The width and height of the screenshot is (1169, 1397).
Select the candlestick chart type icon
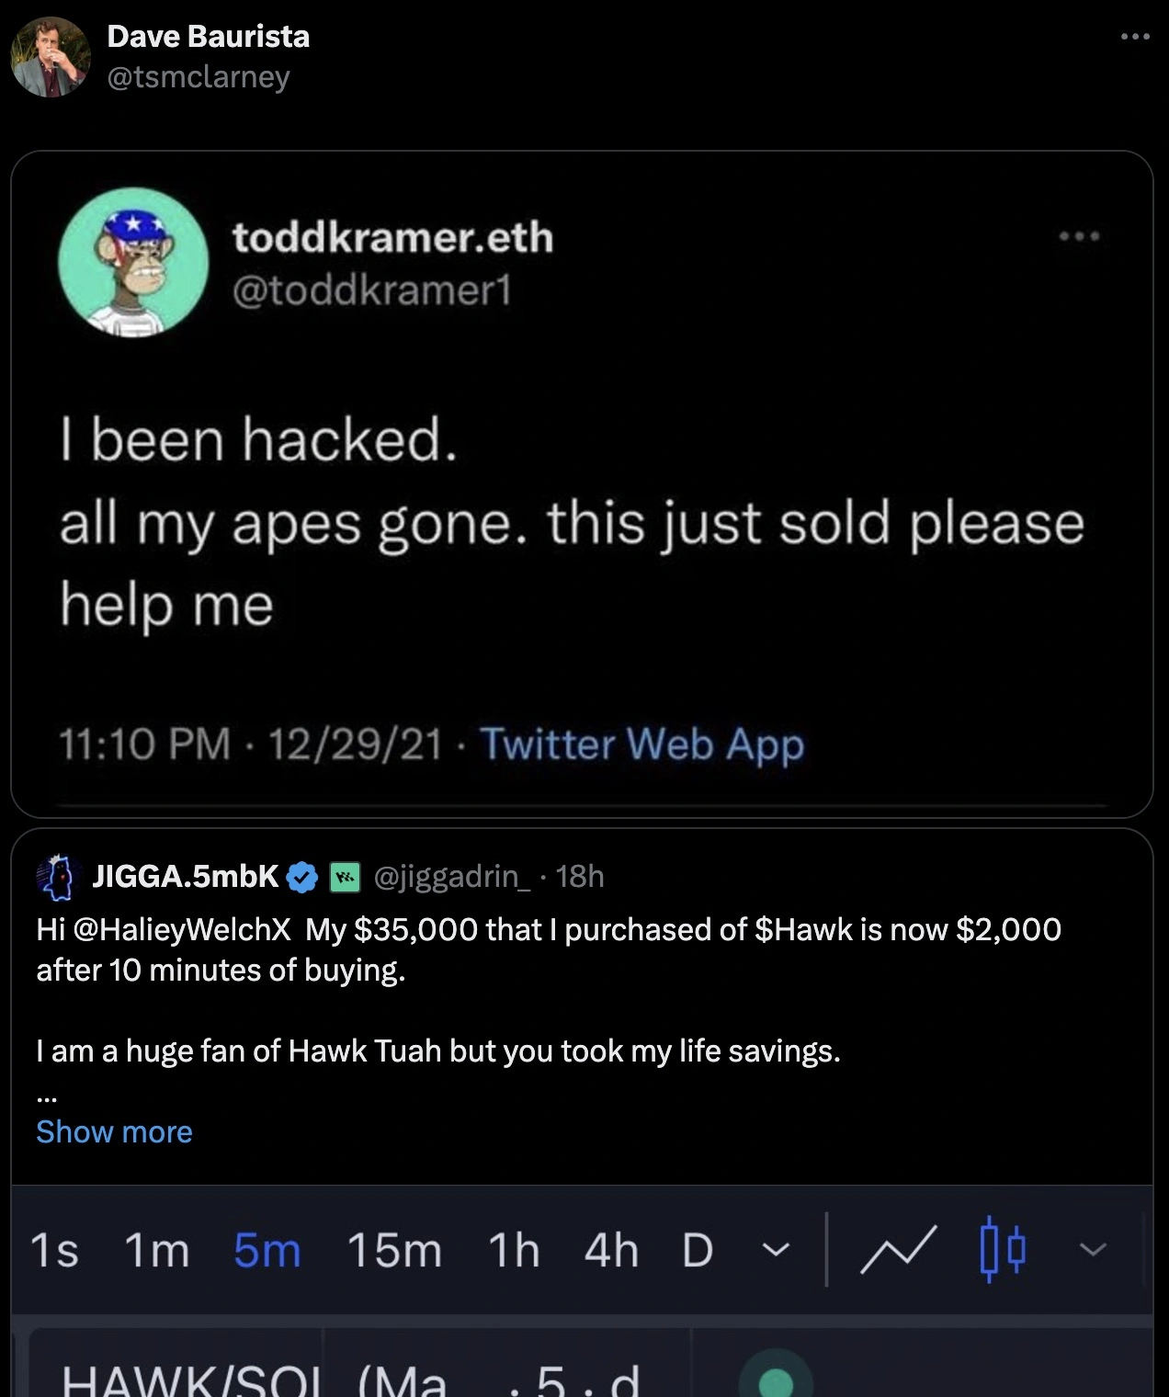(x=1002, y=1250)
